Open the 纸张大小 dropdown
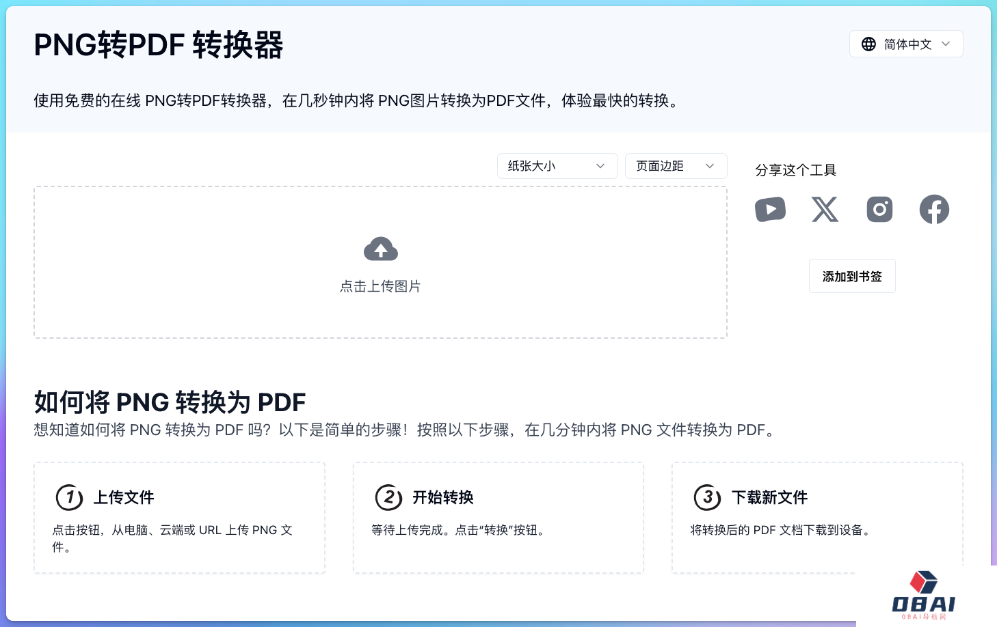This screenshot has width=997, height=627. [x=557, y=166]
